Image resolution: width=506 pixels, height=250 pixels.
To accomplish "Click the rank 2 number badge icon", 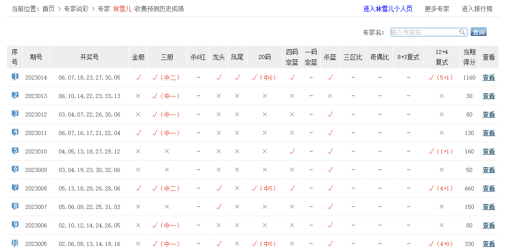I will [15, 95].
